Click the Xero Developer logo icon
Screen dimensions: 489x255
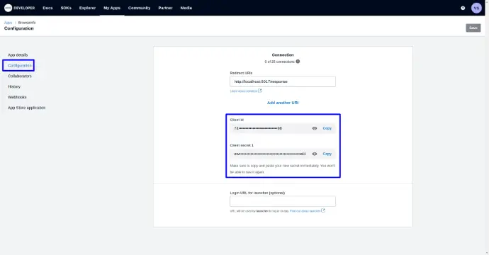pyautogui.click(x=8, y=8)
